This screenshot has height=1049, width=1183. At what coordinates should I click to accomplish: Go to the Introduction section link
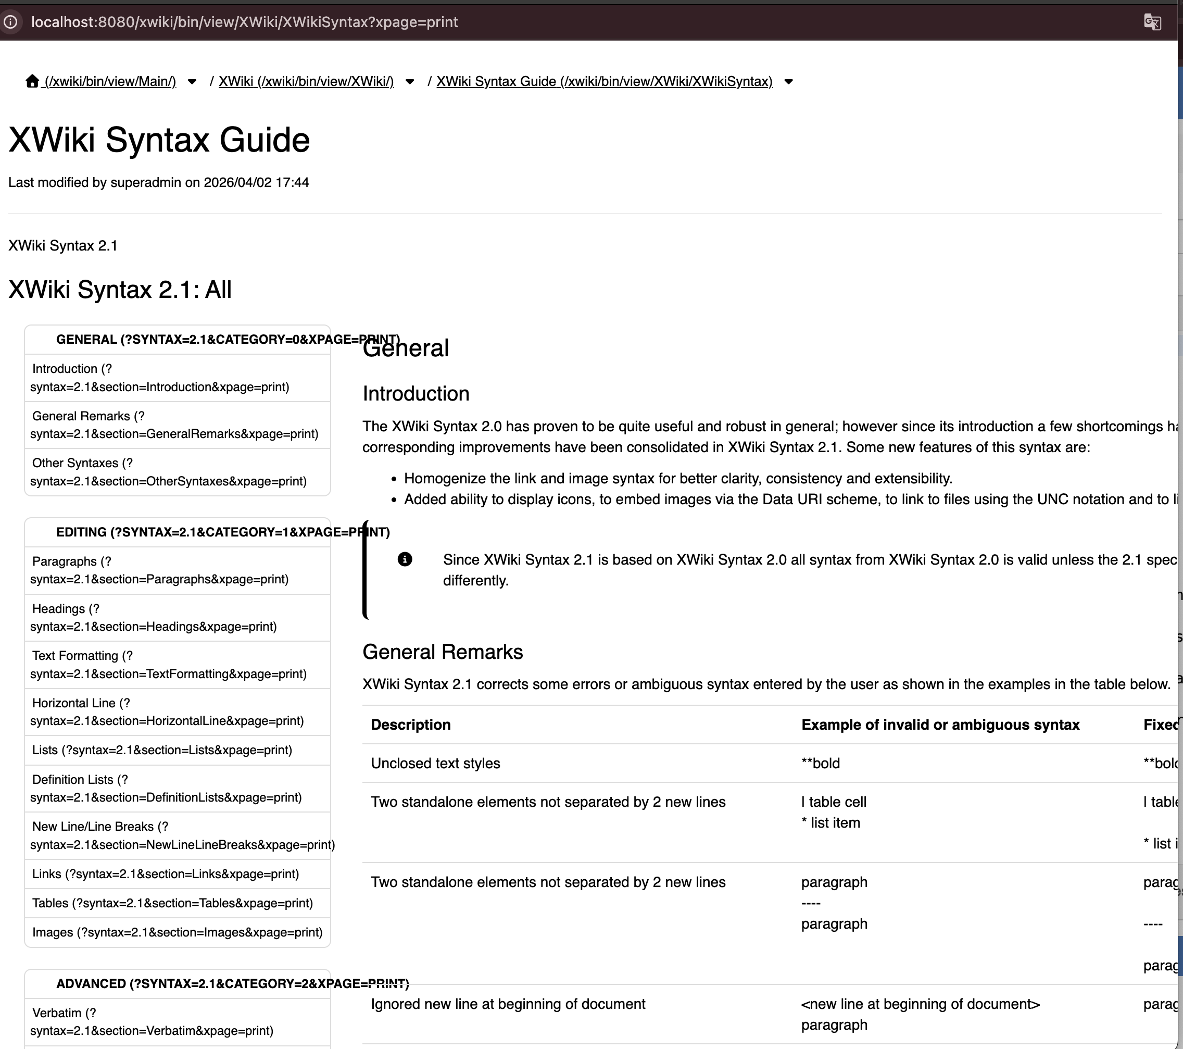coord(159,378)
